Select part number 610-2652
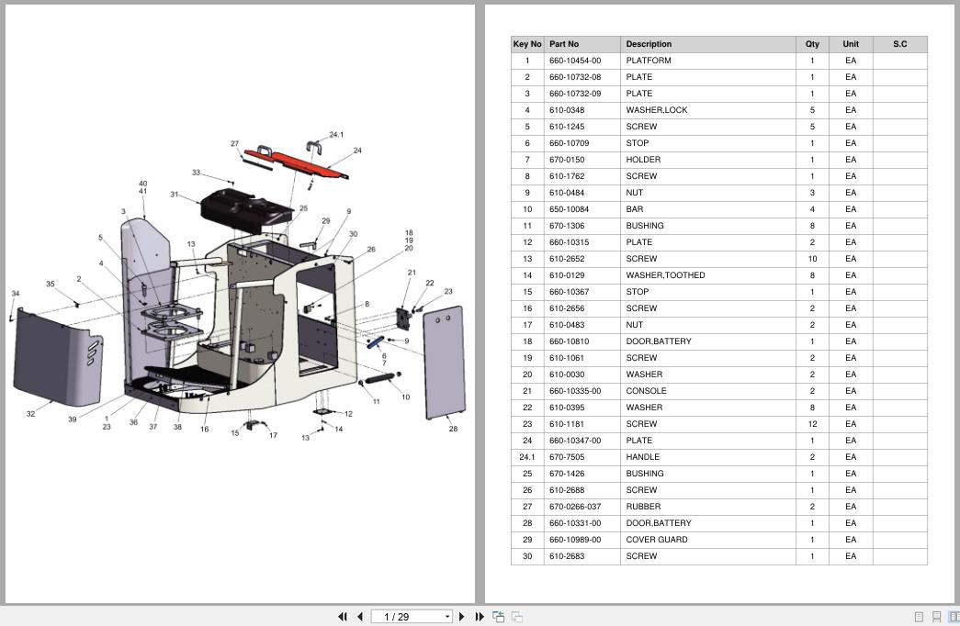 (x=567, y=259)
